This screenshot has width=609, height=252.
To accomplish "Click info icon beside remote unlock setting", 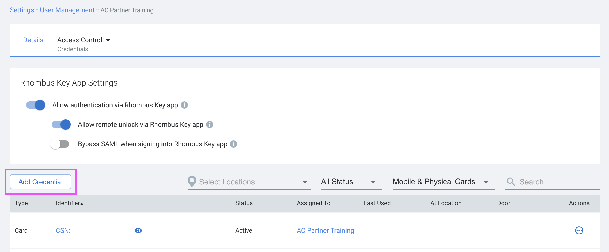I will pos(210,125).
